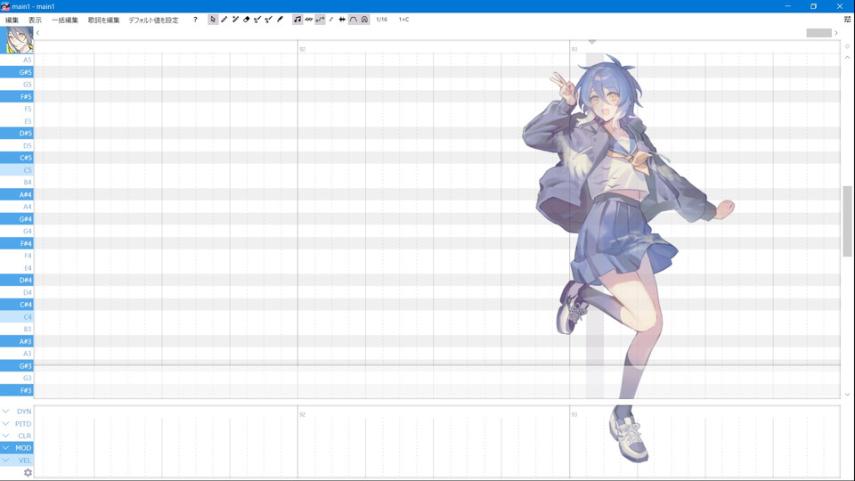
Task: Toggle final pitch display
Action: [x=331, y=20]
